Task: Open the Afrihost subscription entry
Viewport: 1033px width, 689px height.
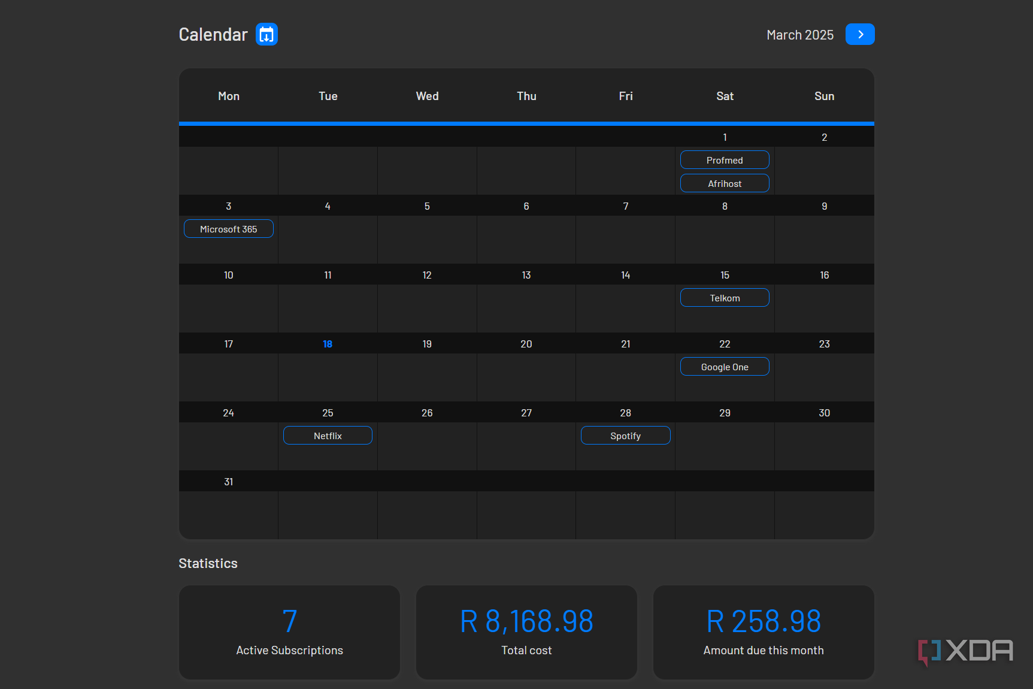Action: click(x=725, y=183)
